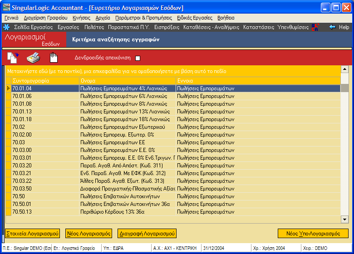Select row 70.03.50
Viewport: 354px width, 254px height.
(173, 189)
